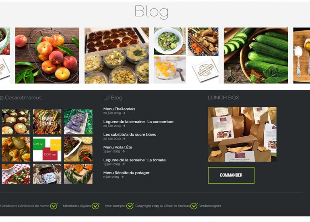This screenshot has height=222, width=310.
Task: Click the arrow icon under Menu Thaïlandais
Action: (124, 113)
